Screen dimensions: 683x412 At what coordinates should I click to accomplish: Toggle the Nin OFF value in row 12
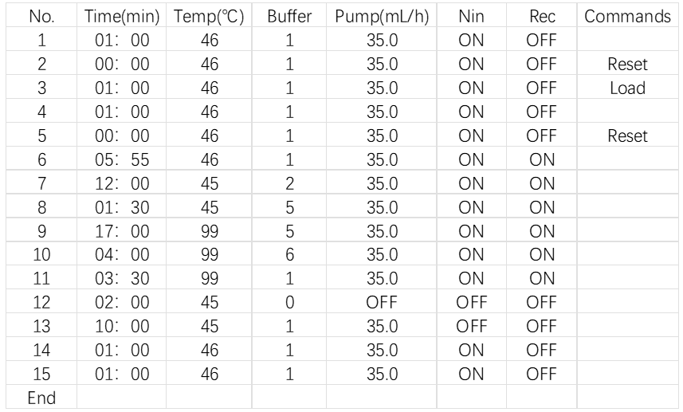pos(471,304)
